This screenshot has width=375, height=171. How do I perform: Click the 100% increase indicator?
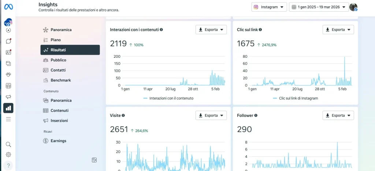tap(136, 45)
